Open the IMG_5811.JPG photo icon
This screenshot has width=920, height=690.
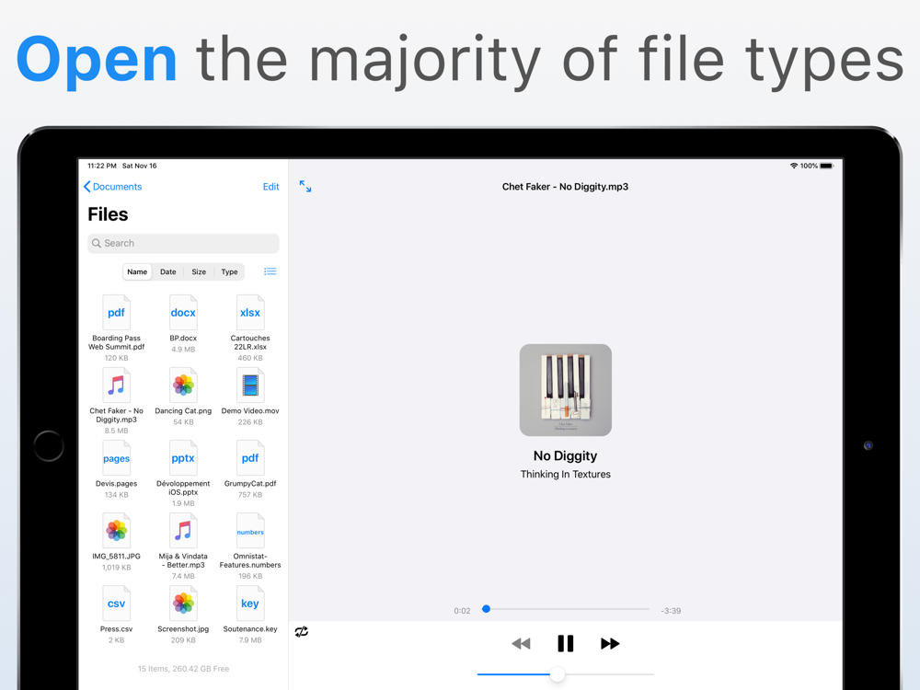pyautogui.click(x=116, y=531)
